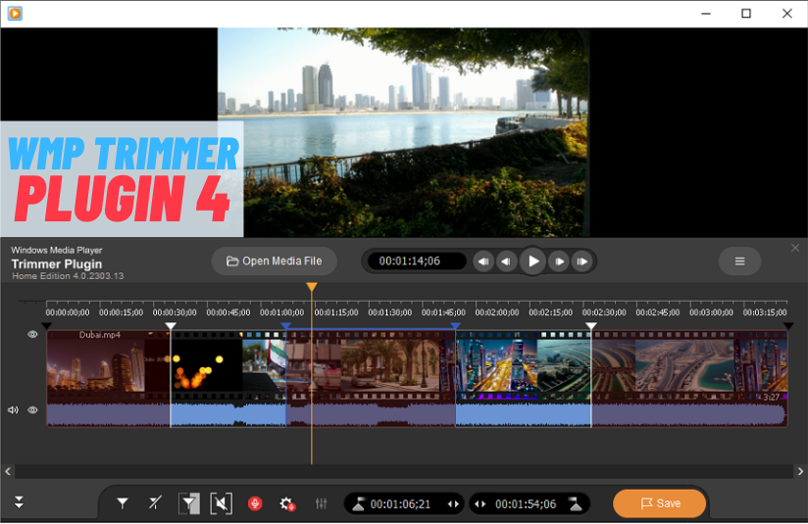Step one frame backward
The image size is (808, 524).
point(507,262)
